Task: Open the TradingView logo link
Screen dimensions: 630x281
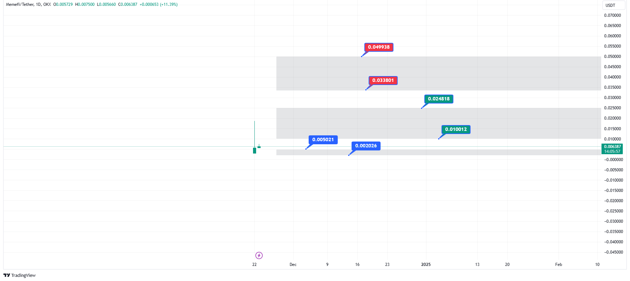Action: click(20, 275)
